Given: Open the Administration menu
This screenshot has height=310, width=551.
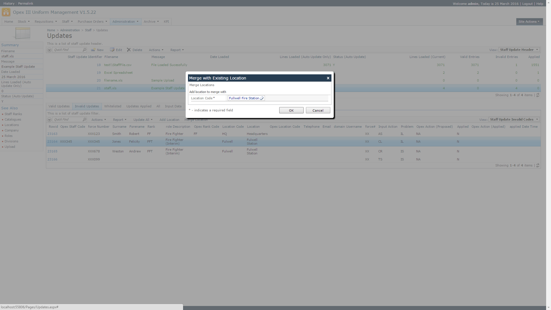Looking at the screenshot, I should 125,22.
